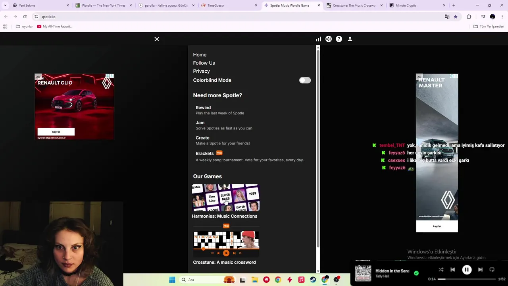Open the tab search dropdown arrow

point(5,6)
